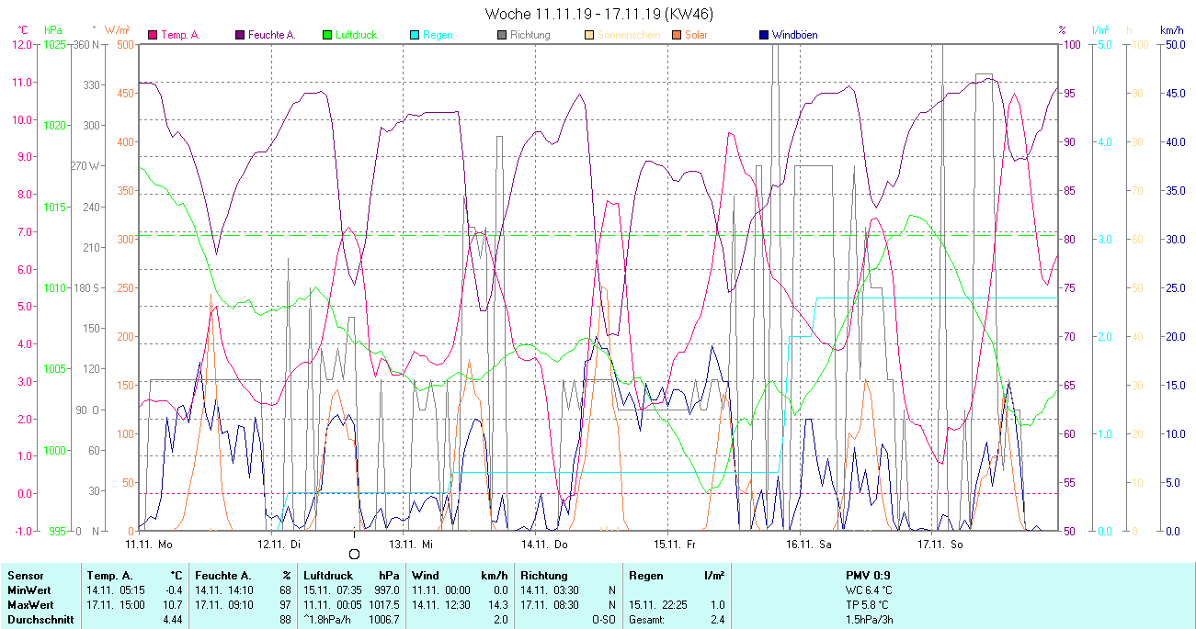Click the rain timestamp '15.11. 22:25'
Screen dimensions: 1196x629
coord(658,605)
